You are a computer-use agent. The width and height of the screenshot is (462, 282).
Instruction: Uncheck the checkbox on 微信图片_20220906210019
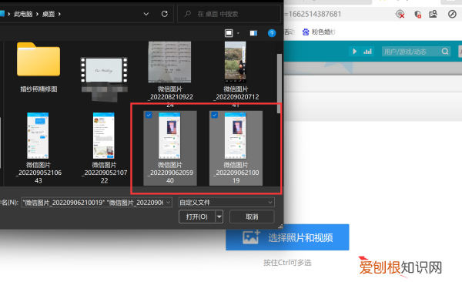[215, 116]
